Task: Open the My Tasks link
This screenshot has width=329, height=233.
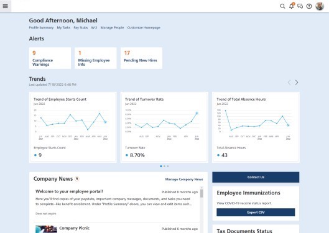Action: [63, 27]
